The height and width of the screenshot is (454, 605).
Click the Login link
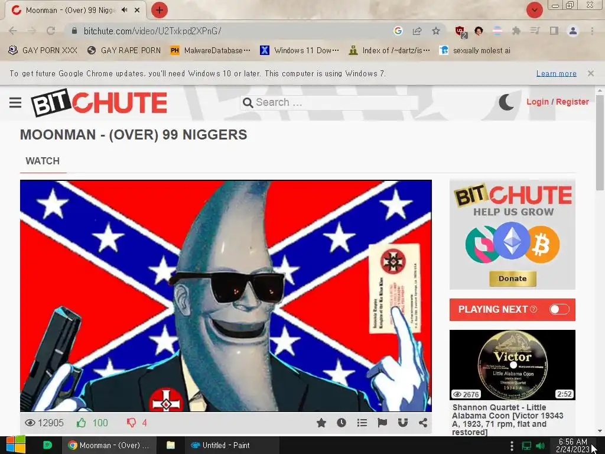(x=538, y=102)
